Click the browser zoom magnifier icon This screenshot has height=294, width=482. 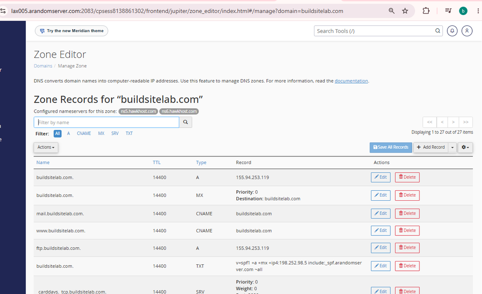tap(391, 11)
